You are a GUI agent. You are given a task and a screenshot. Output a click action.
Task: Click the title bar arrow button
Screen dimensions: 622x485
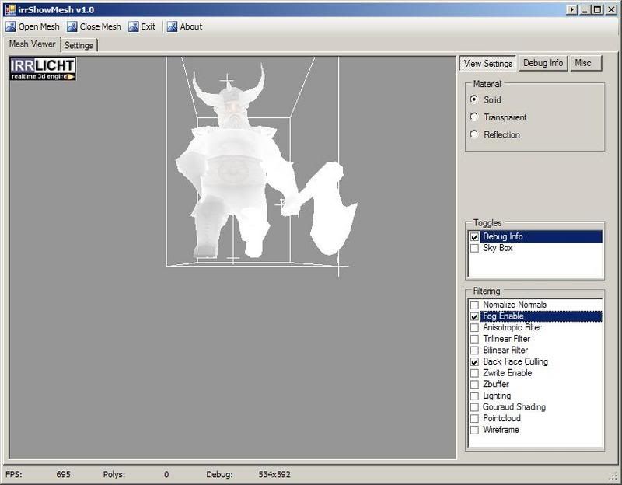point(571,9)
